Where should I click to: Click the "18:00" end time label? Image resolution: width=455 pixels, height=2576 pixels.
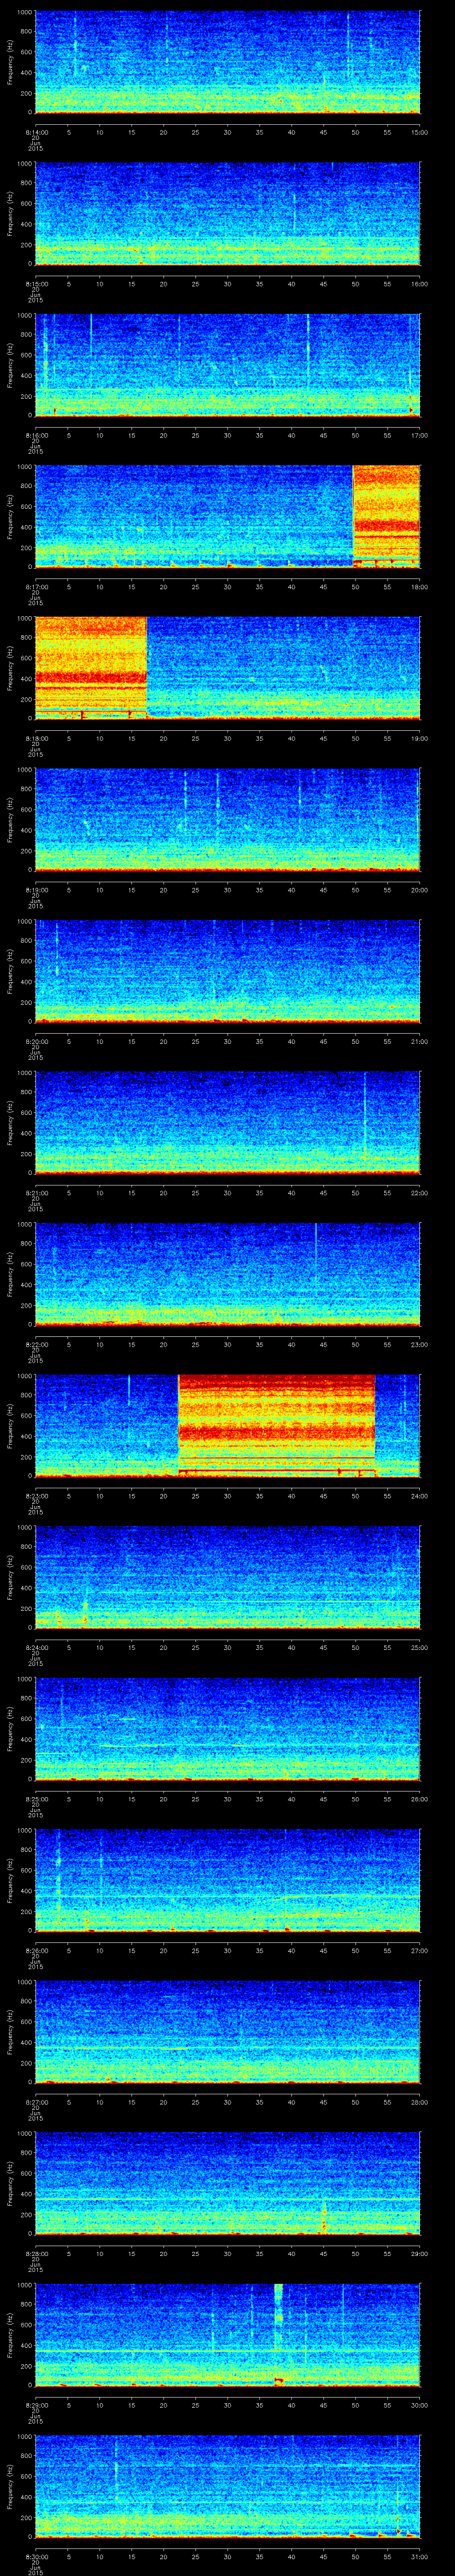pos(419,587)
